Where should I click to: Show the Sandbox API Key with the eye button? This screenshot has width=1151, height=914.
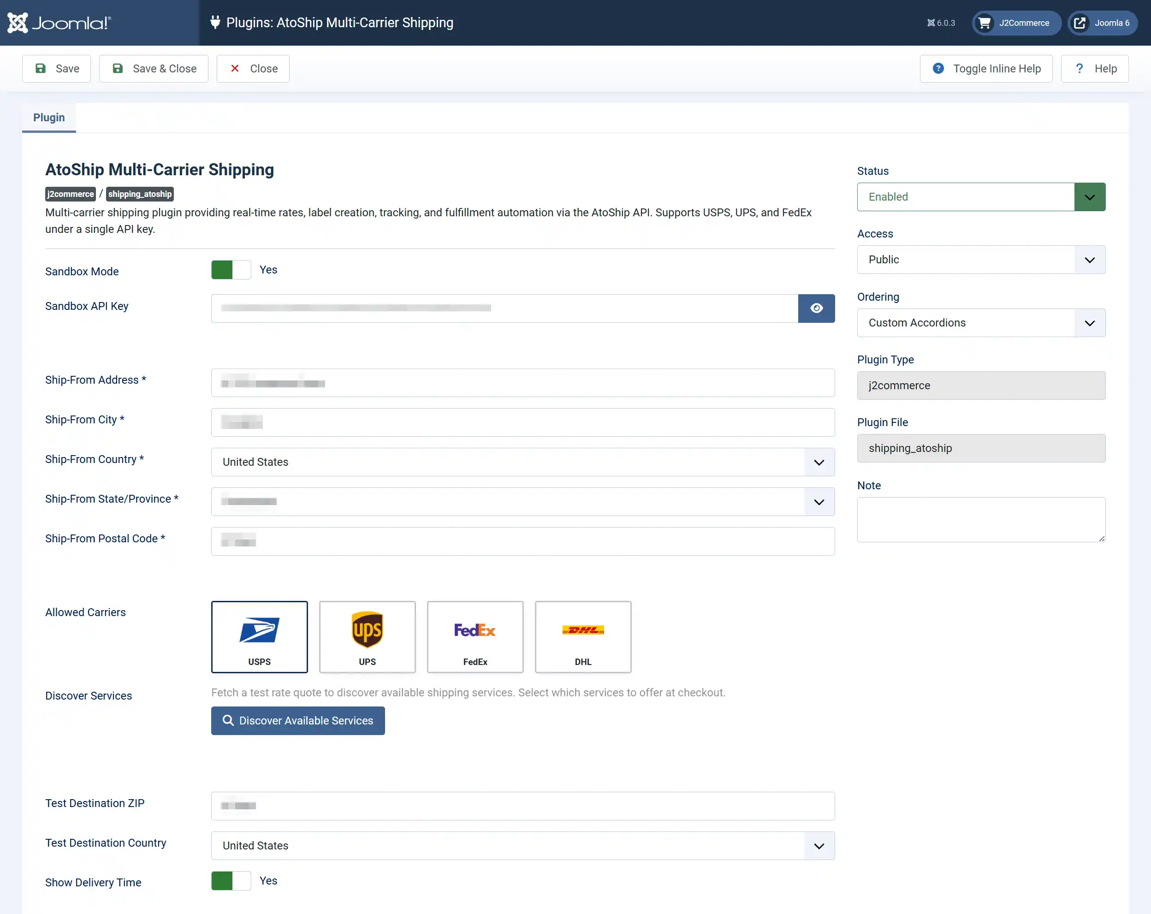(816, 309)
